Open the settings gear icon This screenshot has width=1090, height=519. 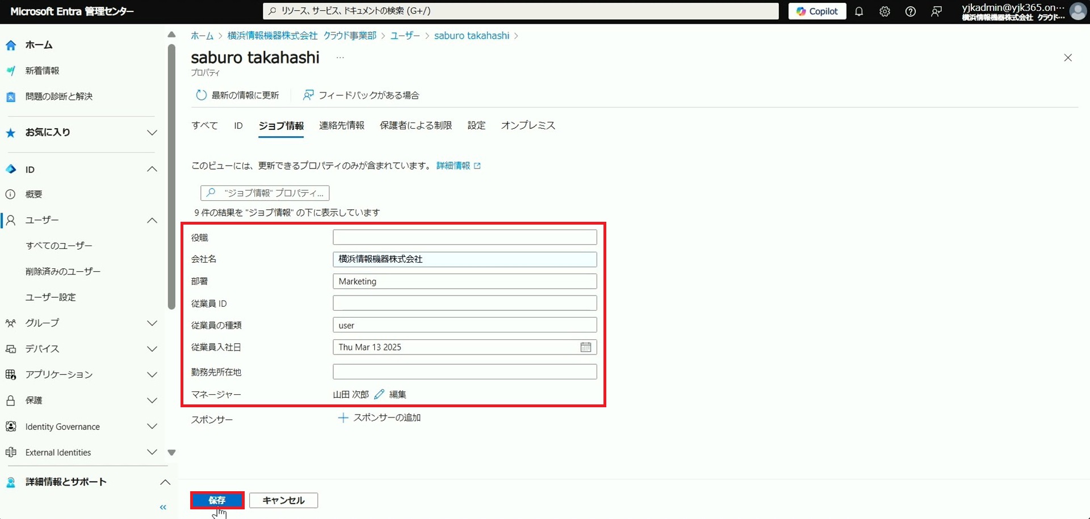(x=884, y=11)
